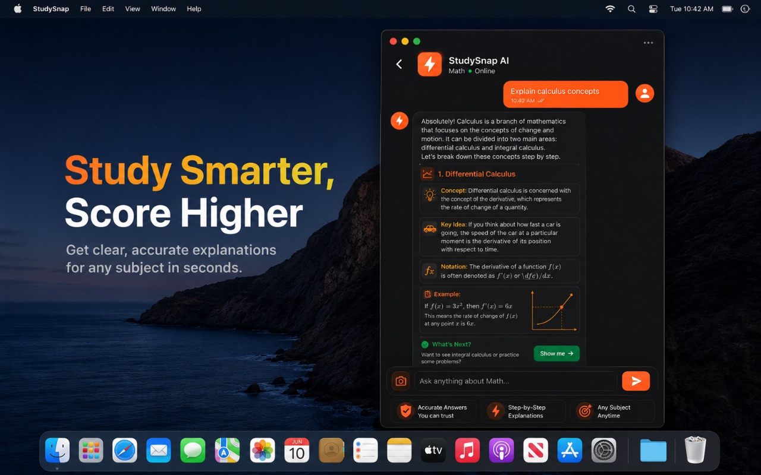Click the green What's Next icon
Screen dimensions: 761x475
point(425,344)
